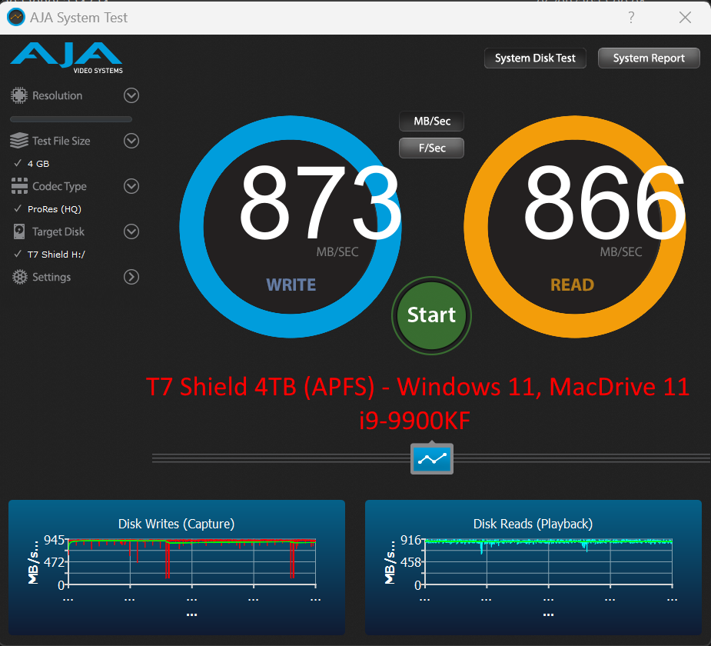Click the 866 read speed value
Screen dimensions: 711x646
tap(604, 201)
